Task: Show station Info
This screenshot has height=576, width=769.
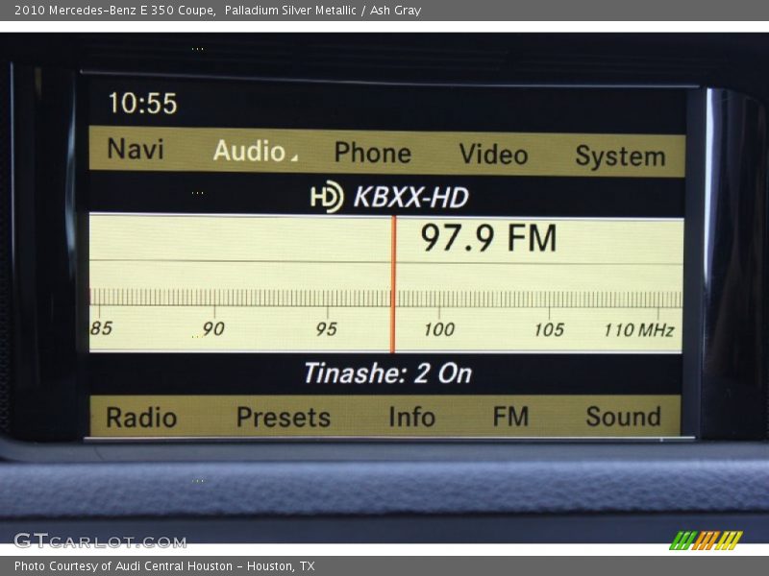Action: (411, 418)
